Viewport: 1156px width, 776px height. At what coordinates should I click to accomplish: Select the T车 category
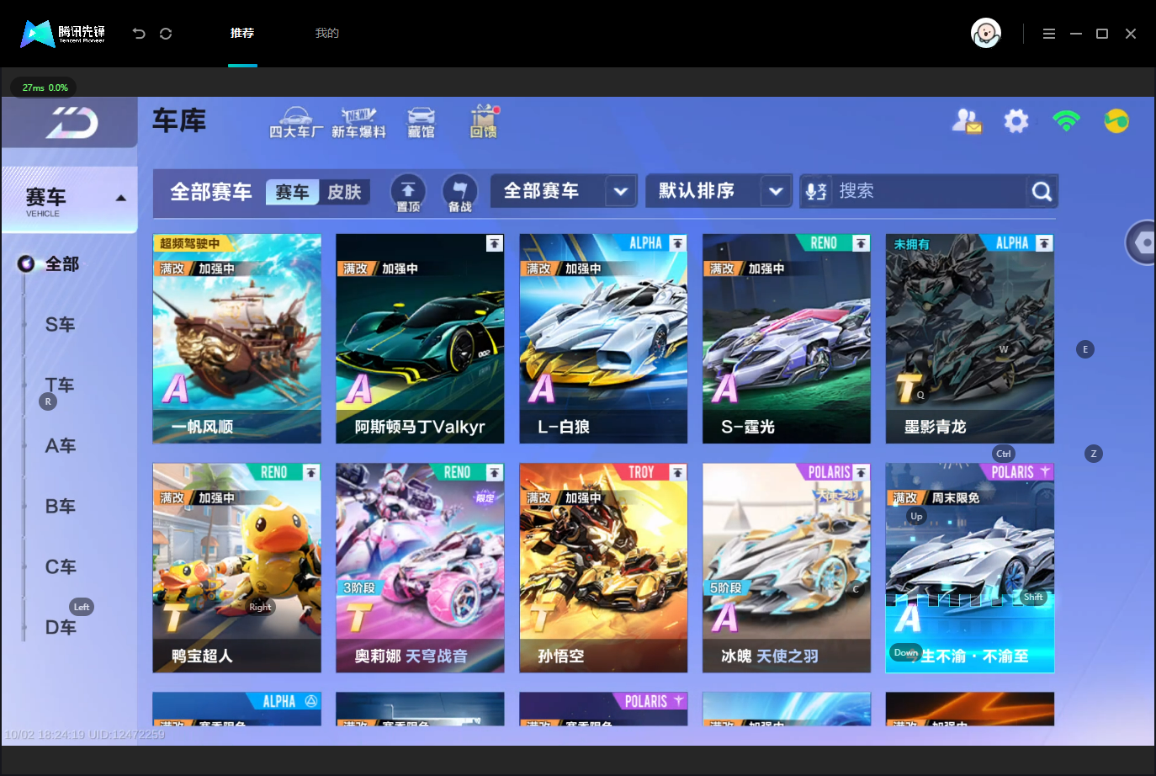click(x=61, y=385)
